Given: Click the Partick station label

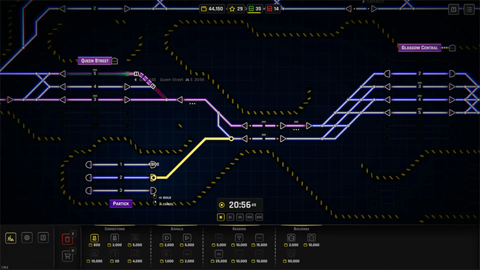Looking at the screenshot, I should click(121, 203).
